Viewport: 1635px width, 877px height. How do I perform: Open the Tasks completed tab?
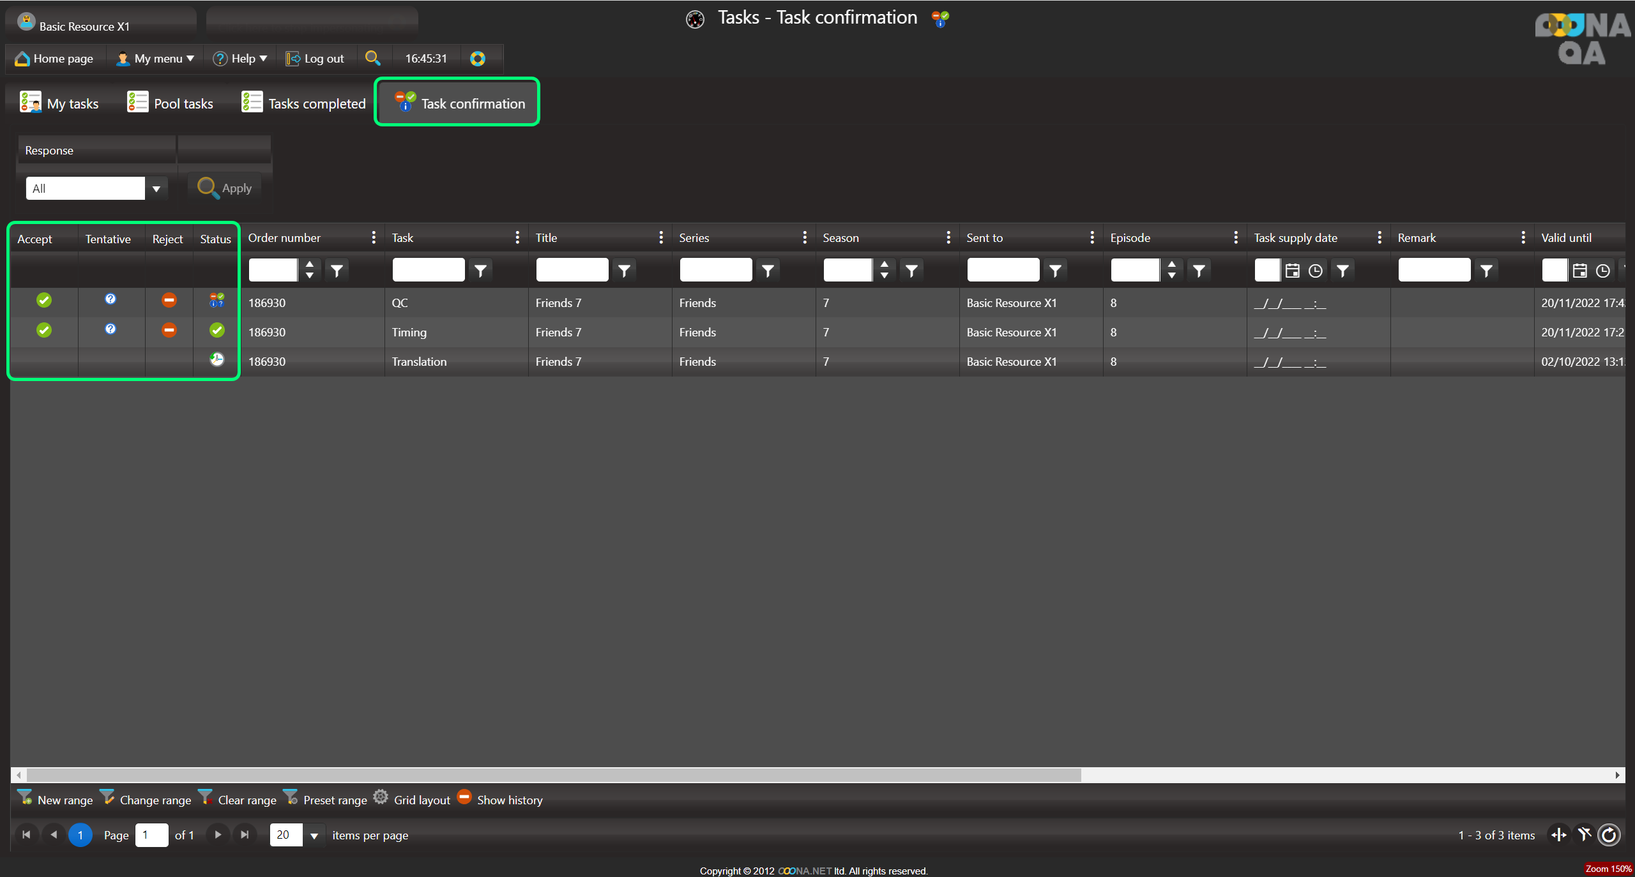tap(304, 103)
